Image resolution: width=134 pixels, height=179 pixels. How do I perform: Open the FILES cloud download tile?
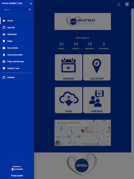pyautogui.click(x=68, y=100)
